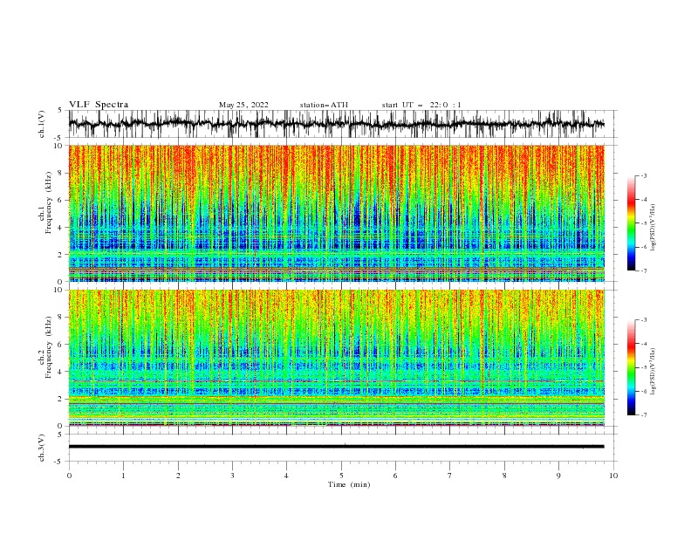Click time axis tick label "5"

(x=341, y=476)
